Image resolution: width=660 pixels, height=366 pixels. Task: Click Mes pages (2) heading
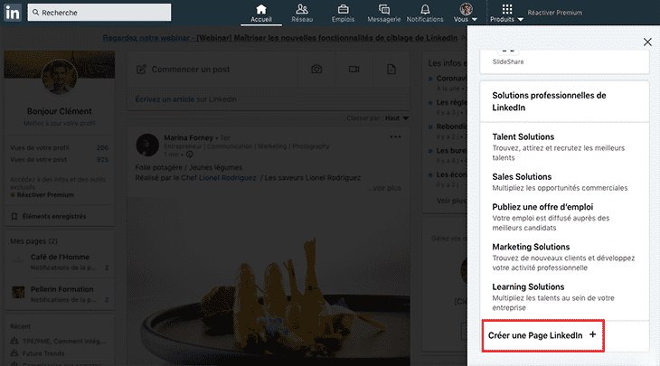(x=33, y=241)
